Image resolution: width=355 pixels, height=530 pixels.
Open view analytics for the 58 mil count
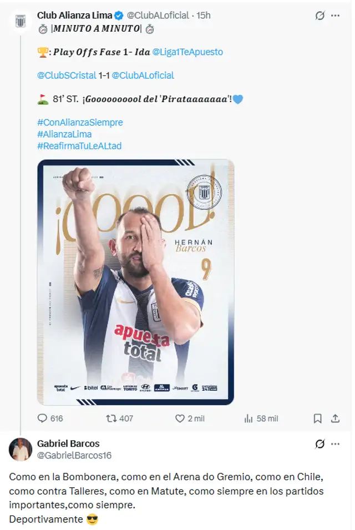248,418
